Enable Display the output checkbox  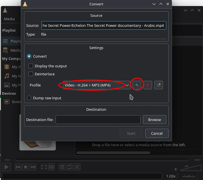click(31, 66)
